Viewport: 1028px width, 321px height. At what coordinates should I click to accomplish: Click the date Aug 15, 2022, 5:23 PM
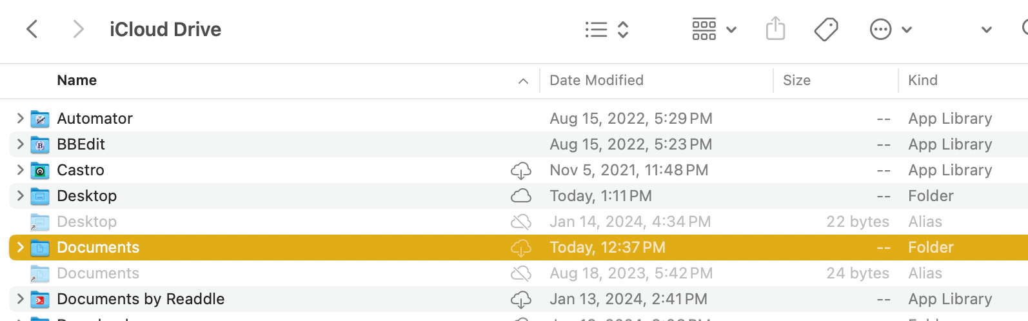click(x=631, y=144)
